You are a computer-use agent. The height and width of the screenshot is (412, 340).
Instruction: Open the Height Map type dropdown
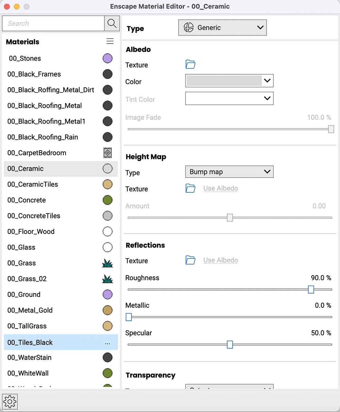coord(229,172)
